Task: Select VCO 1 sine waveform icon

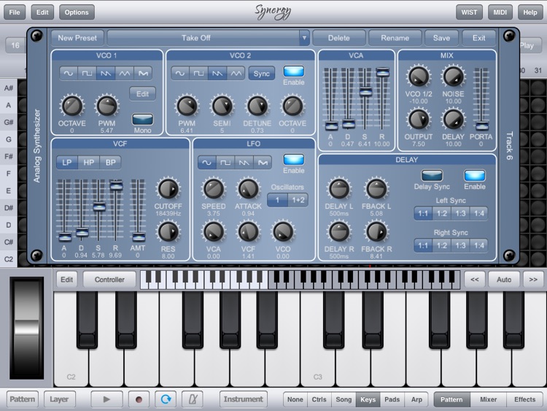Action: [x=69, y=73]
